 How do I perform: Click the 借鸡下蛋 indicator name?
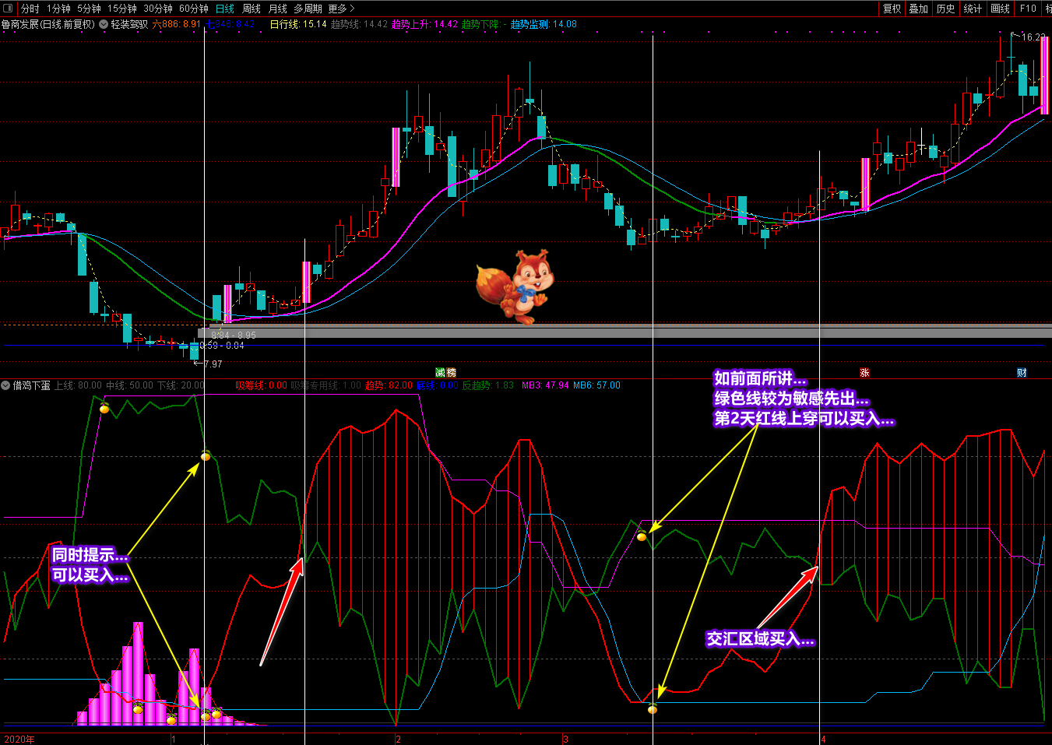tap(31, 385)
